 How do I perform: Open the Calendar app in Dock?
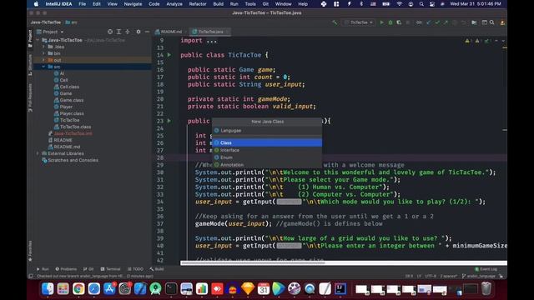(x=264, y=289)
